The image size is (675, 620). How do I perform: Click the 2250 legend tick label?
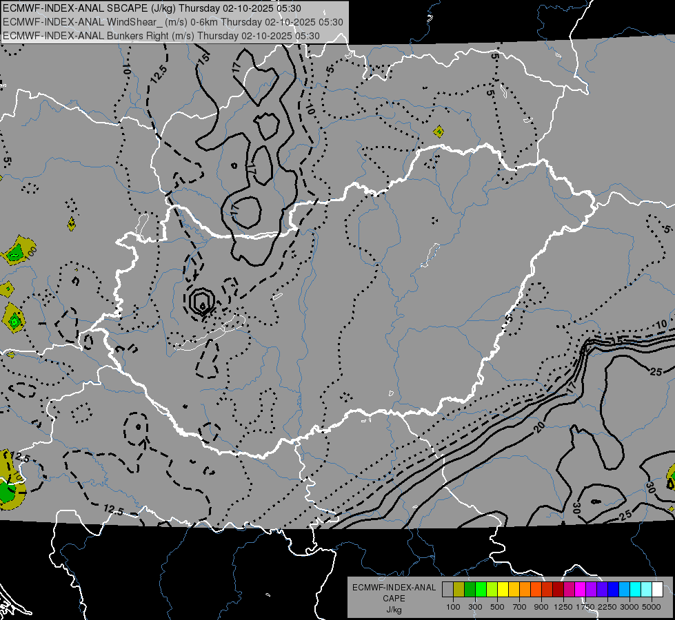coord(607,607)
